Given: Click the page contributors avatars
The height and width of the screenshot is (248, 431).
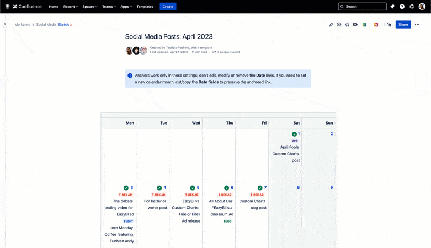Looking at the screenshot, I should (136, 51).
